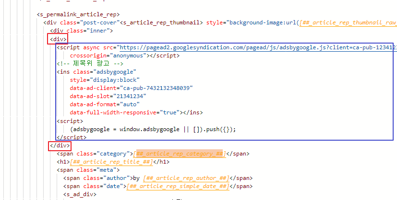Click the googlesyndication adsbygoogle.js script URL
This screenshot has height=200, width=397.
(x=258, y=47)
